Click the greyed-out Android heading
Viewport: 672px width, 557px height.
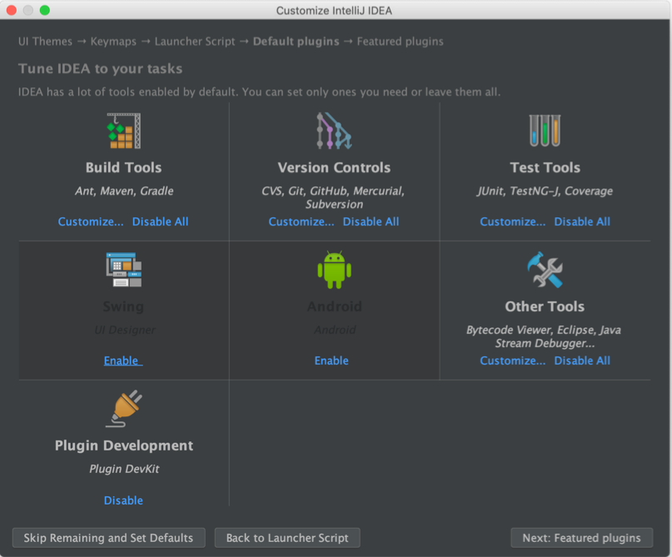click(334, 306)
